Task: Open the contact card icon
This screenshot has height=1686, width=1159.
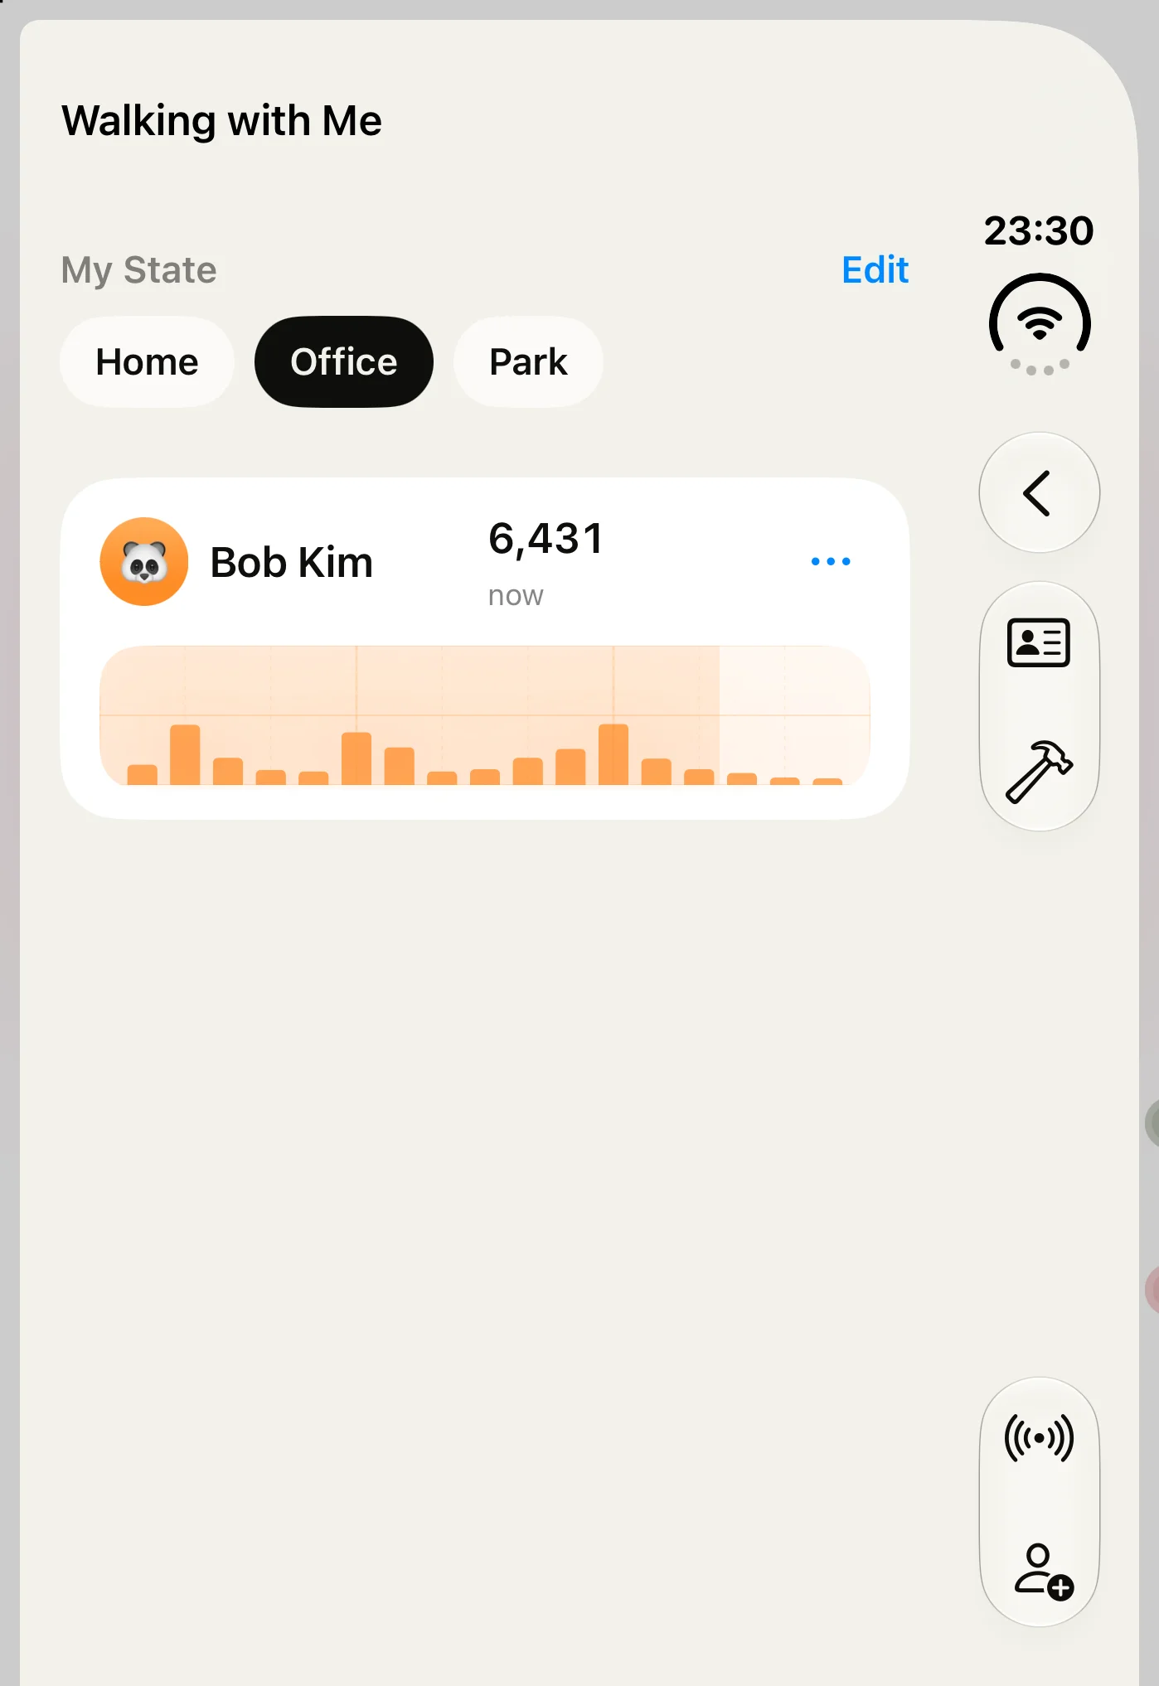Action: click(x=1039, y=642)
